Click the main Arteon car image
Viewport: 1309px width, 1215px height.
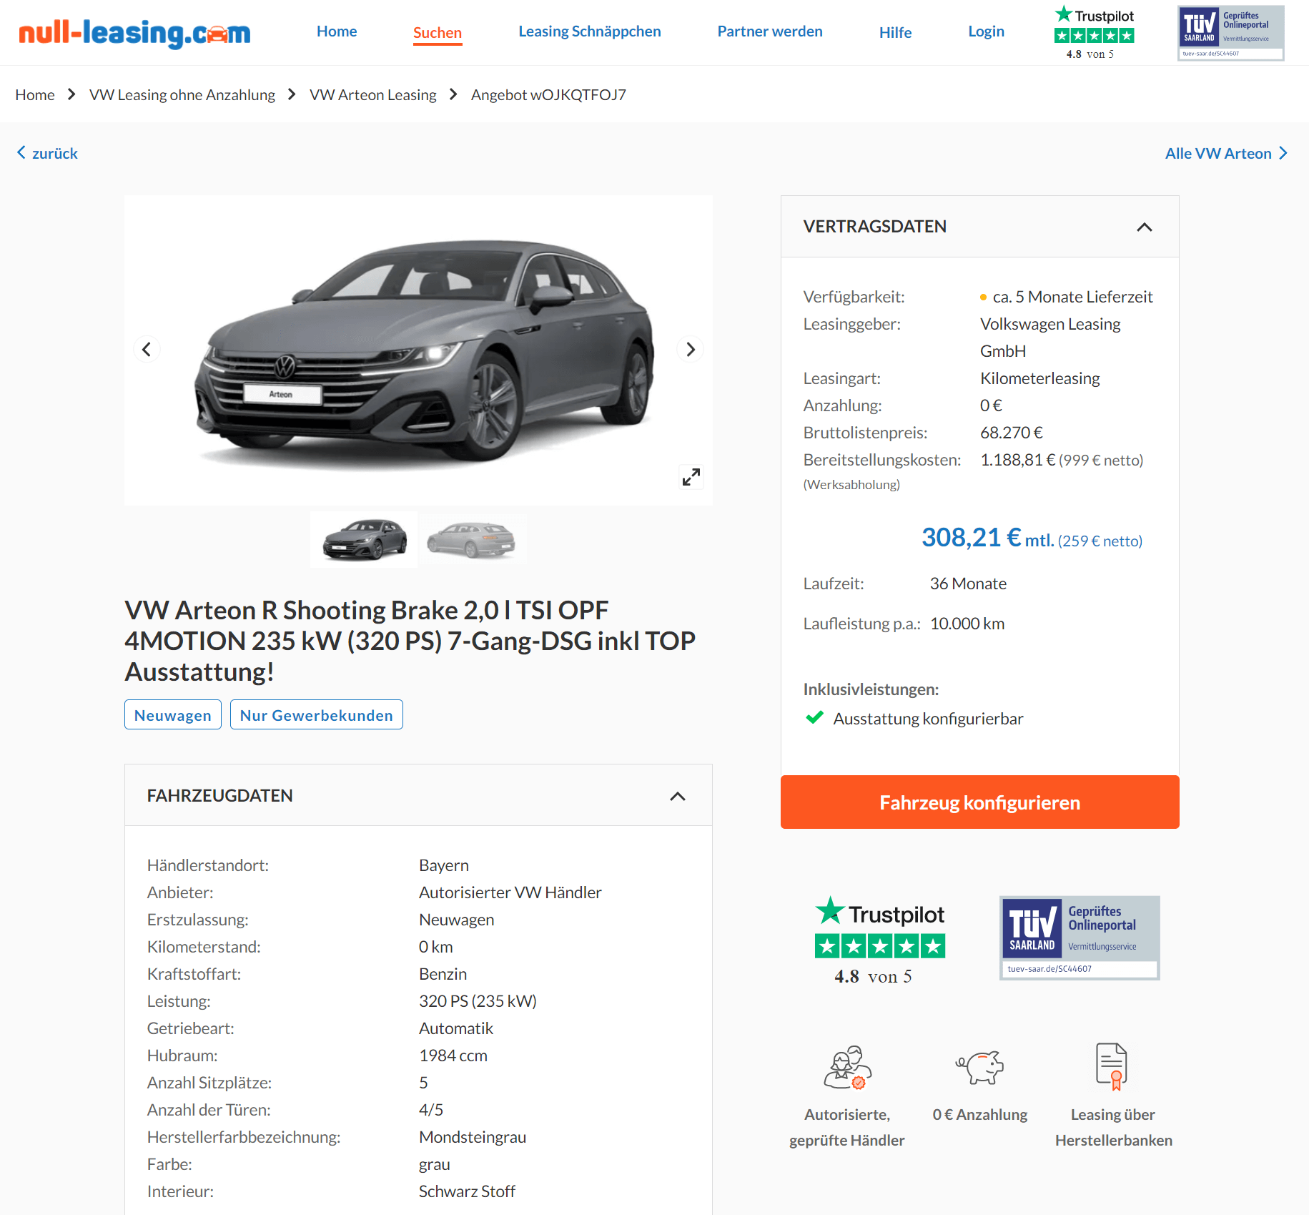(418, 350)
